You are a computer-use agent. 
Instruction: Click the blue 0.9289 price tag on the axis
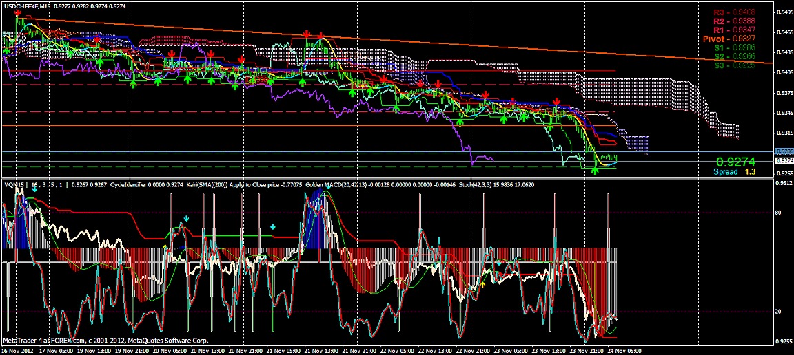pos(783,151)
